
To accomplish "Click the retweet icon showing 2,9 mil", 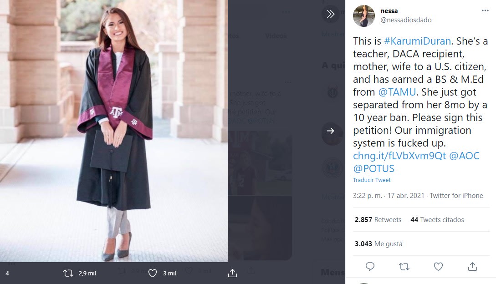I will 68,273.
